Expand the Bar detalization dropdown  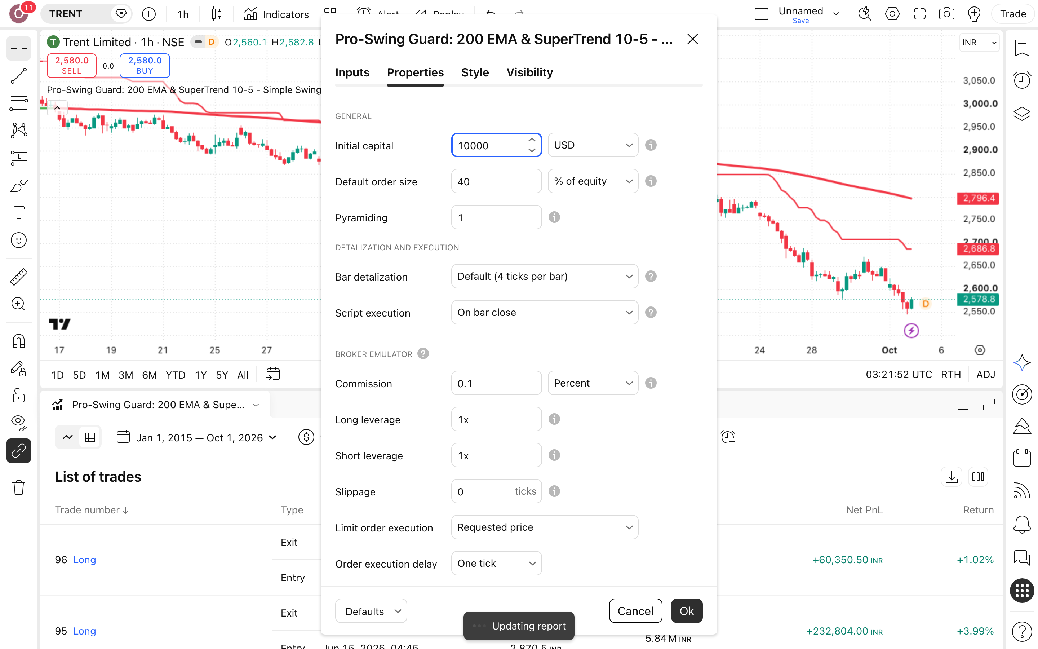(545, 277)
